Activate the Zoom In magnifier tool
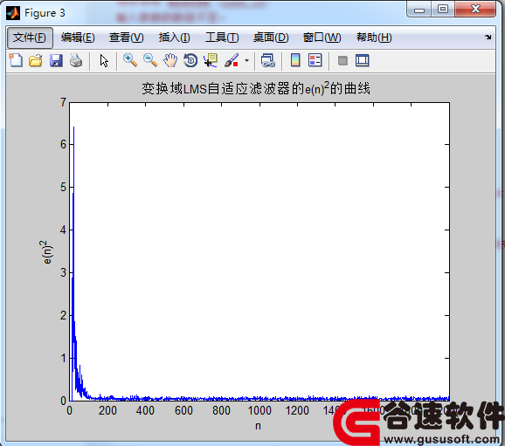505x446 pixels. [x=130, y=60]
